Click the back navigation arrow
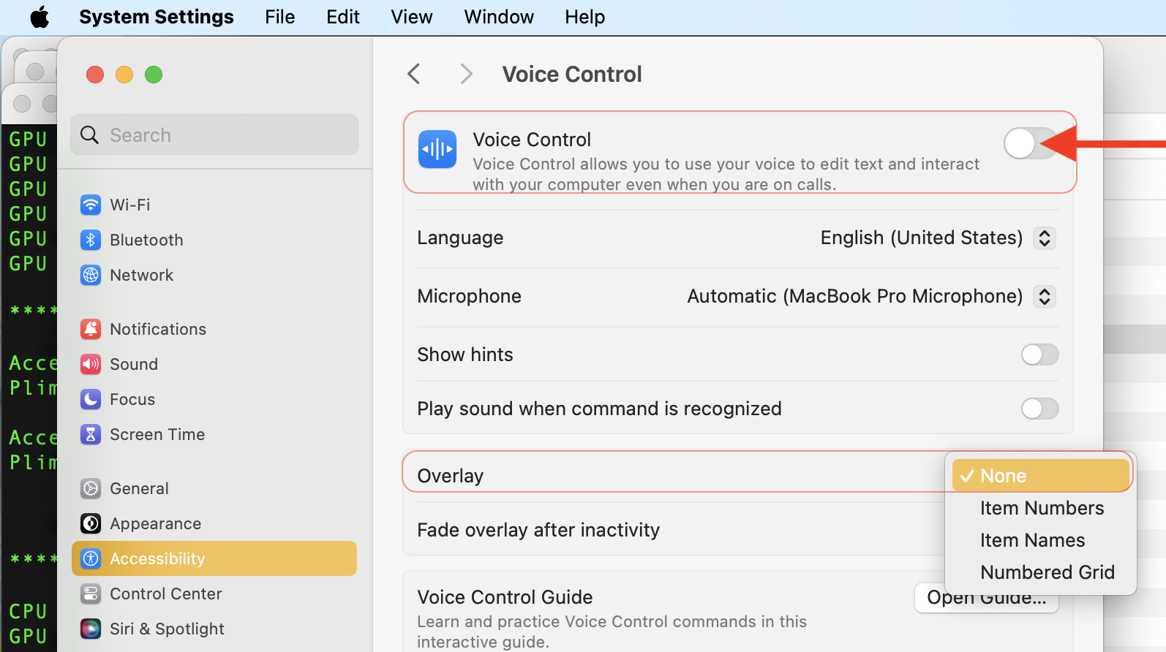 click(413, 73)
